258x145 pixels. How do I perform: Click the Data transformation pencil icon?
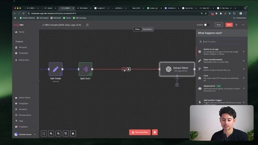click(x=200, y=61)
